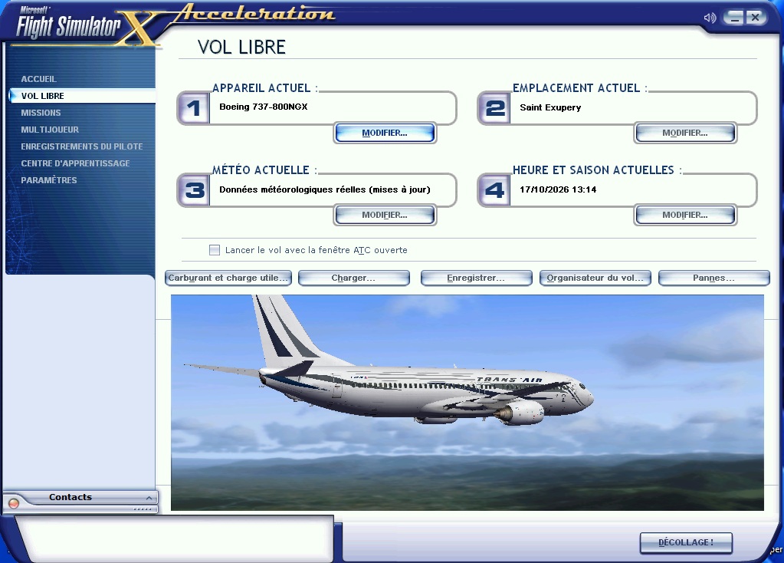Screen dimensions: 784x563
Task: Go to the PARAMÈTRES menu item
Action: [x=49, y=180]
